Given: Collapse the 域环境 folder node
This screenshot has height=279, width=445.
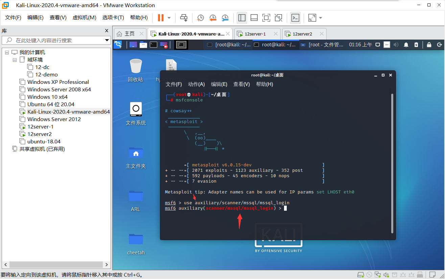Looking at the screenshot, I should tap(15, 60).
